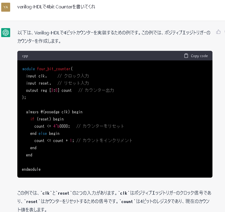
Task: Click the input clk line
Action: [x=57, y=76]
